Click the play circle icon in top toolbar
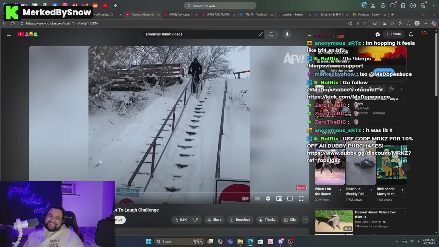The height and width of the screenshot is (247, 439). [x=413, y=5]
